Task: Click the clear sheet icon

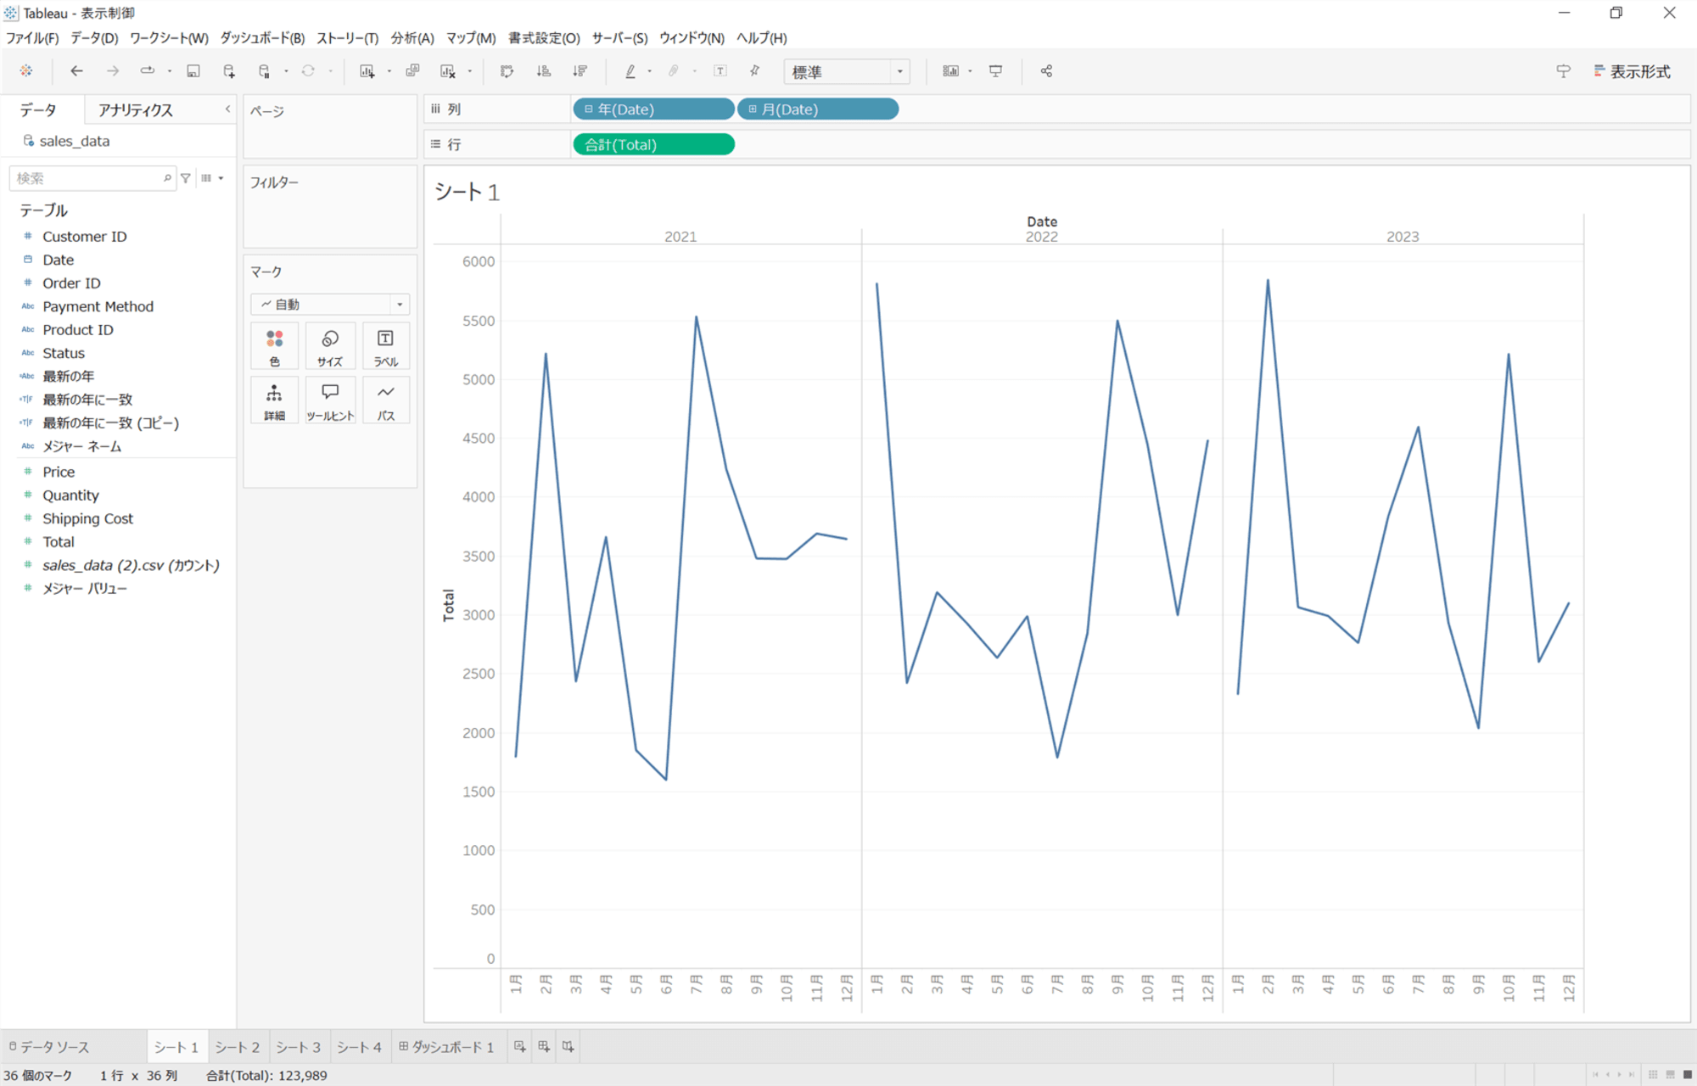Action: point(448,71)
